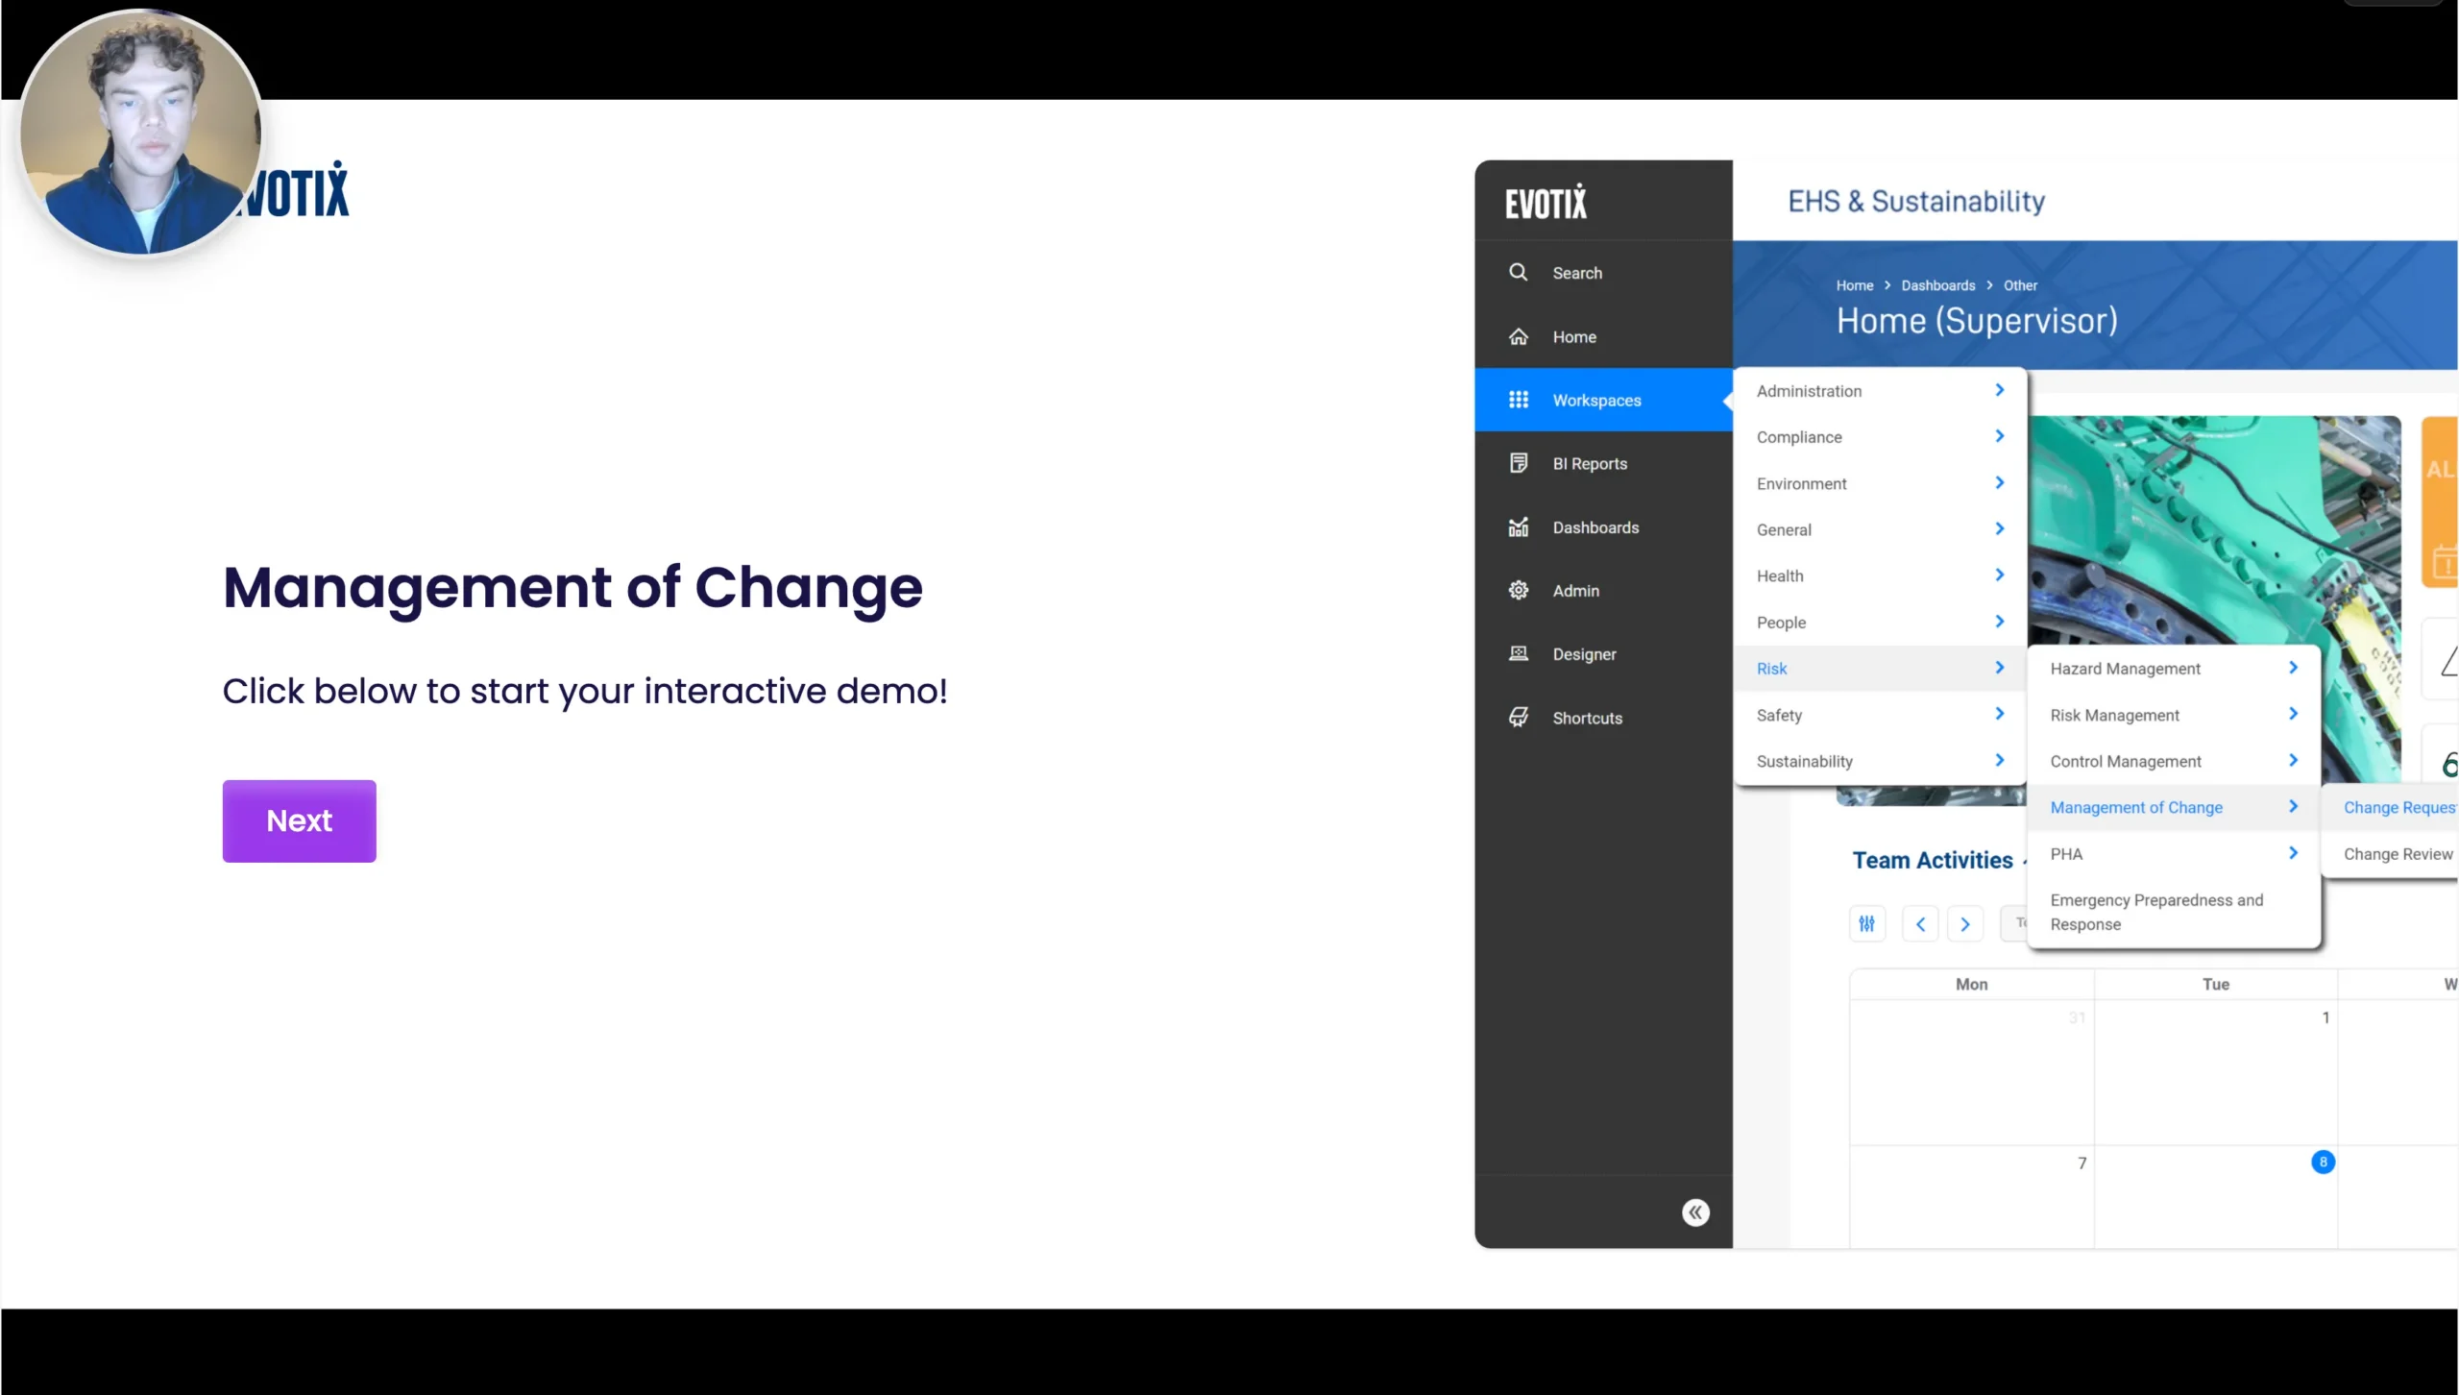The width and height of the screenshot is (2459, 1395).
Task: Click the Search magnifier icon in the sidebar
Action: pyautogui.click(x=1518, y=272)
